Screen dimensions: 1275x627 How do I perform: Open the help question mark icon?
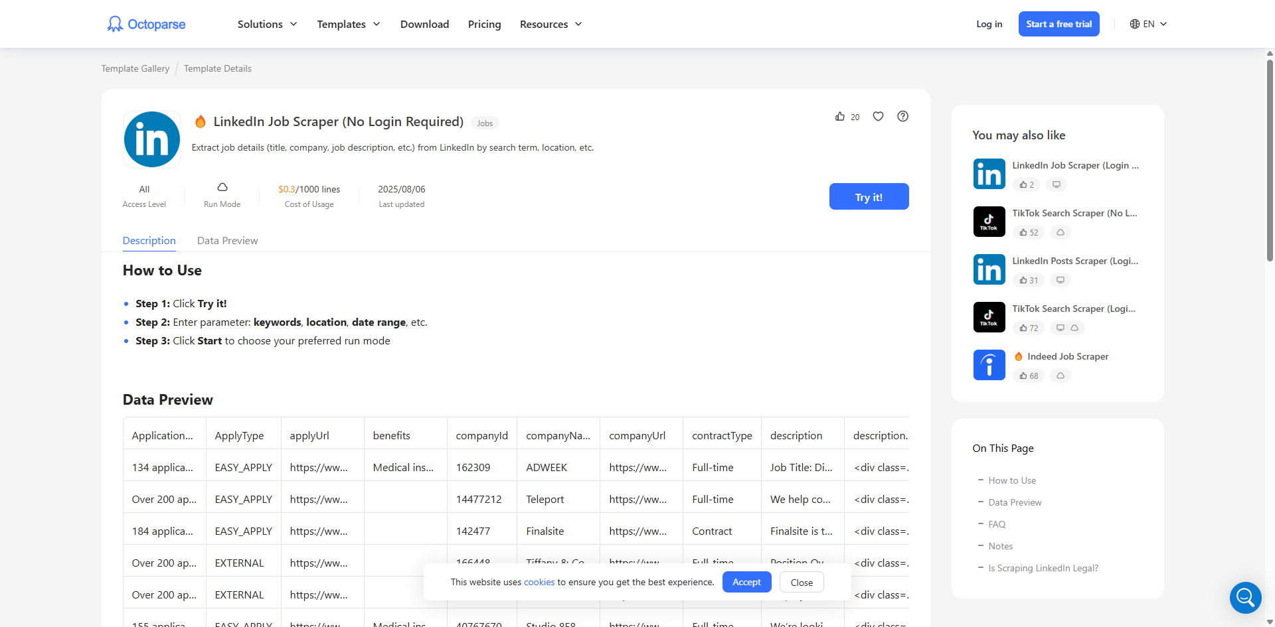(902, 117)
